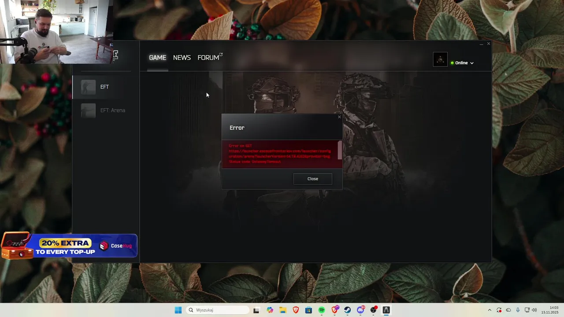Open Discord from the taskbar
This screenshot has height=317, width=564.
[361, 310]
